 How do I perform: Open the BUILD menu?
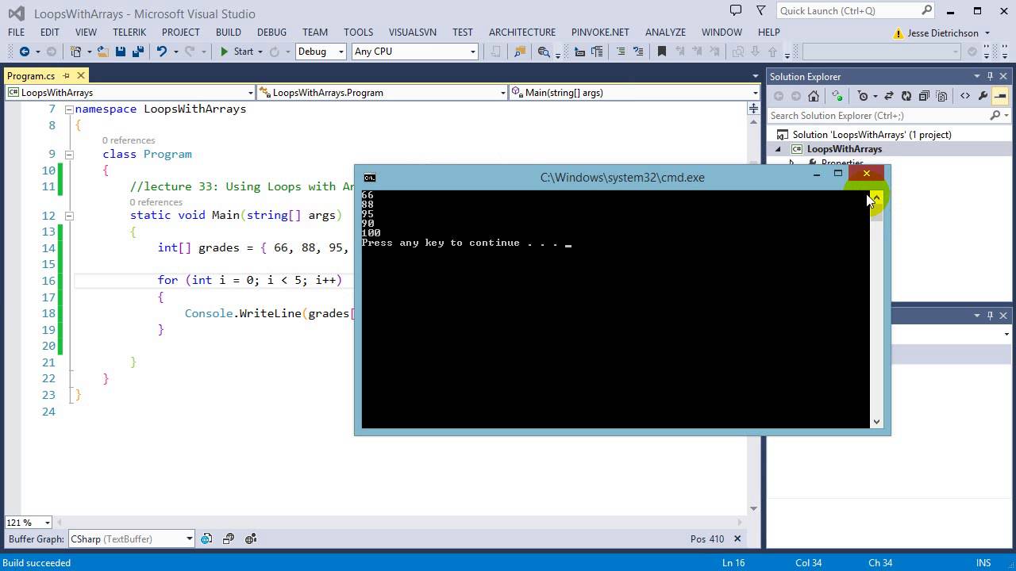pos(228,33)
